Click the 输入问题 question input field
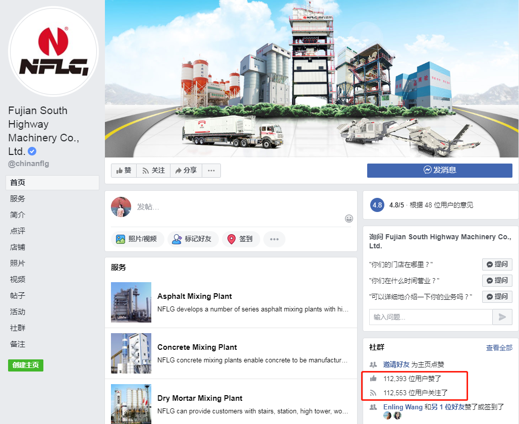 431,317
